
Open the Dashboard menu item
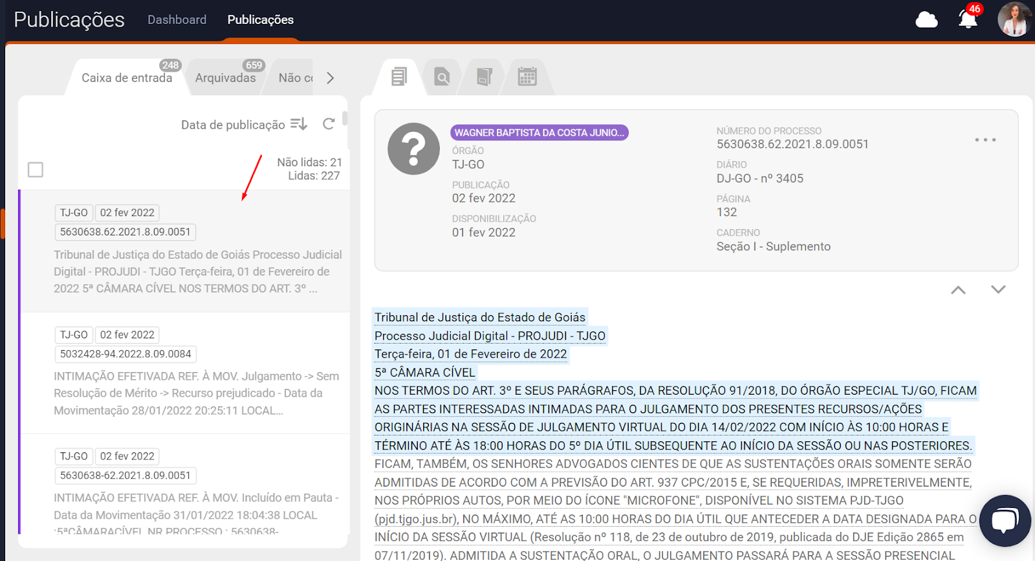(x=177, y=19)
